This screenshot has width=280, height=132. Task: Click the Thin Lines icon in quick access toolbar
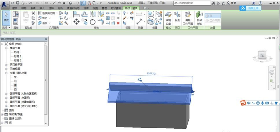[83, 3]
